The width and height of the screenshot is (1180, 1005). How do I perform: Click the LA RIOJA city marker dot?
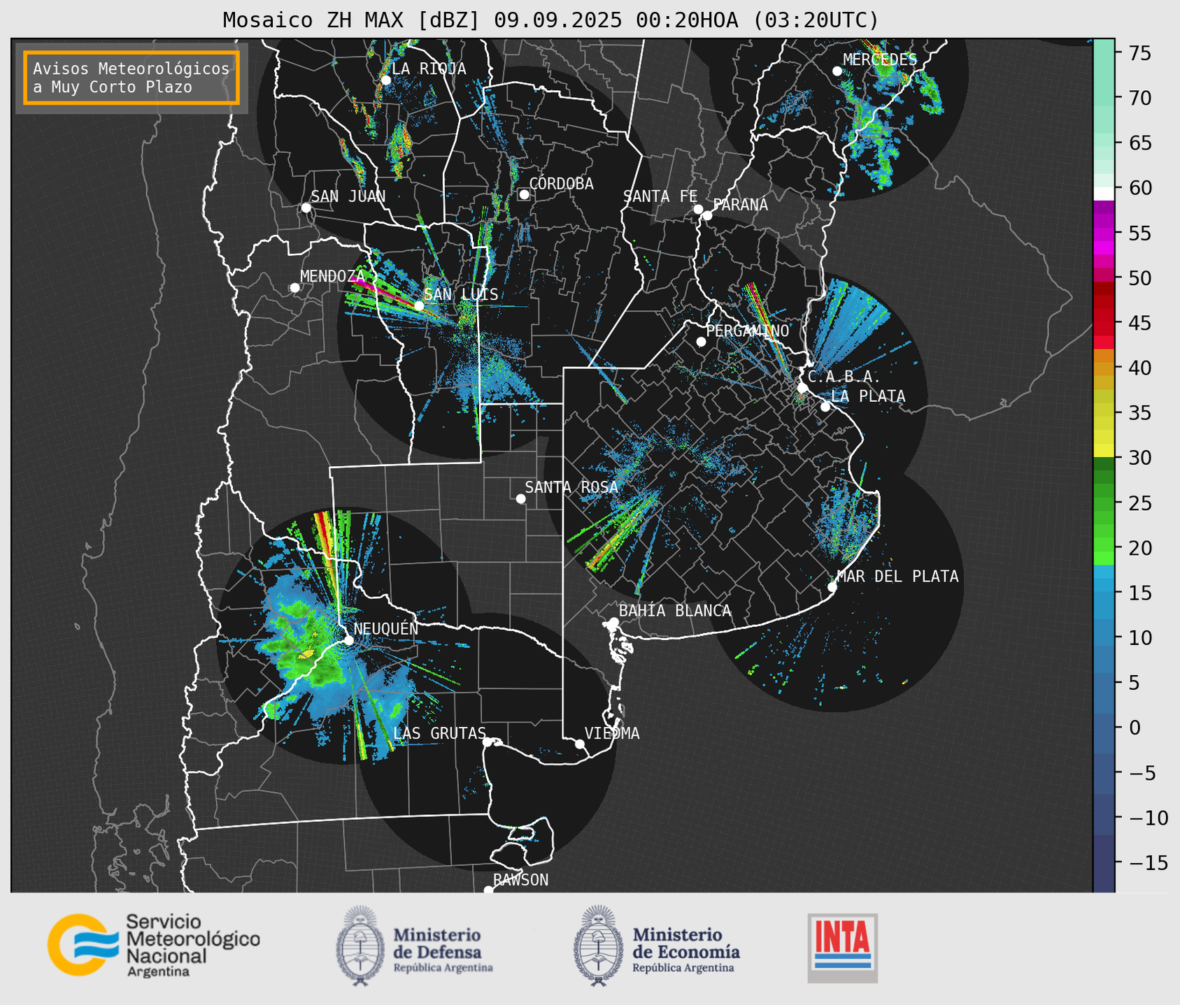(x=385, y=80)
